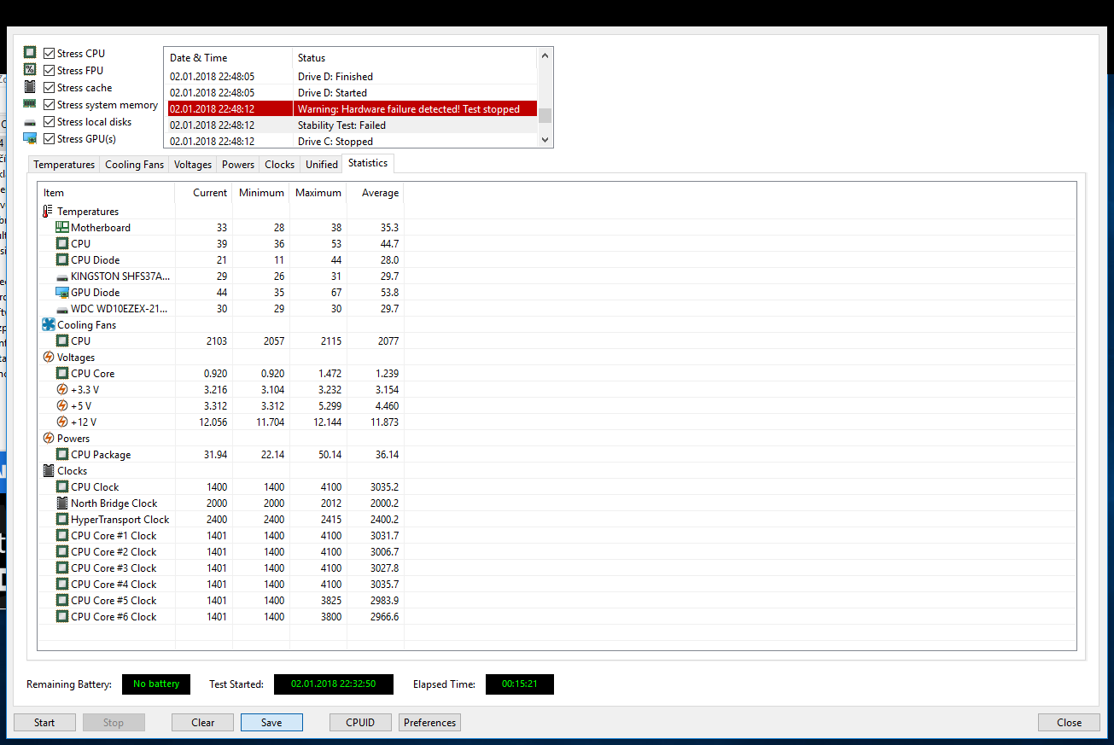The width and height of the screenshot is (1114, 745).
Task: Click the lightning icon for Voltages group
Action: pyautogui.click(x=48, y=358)
